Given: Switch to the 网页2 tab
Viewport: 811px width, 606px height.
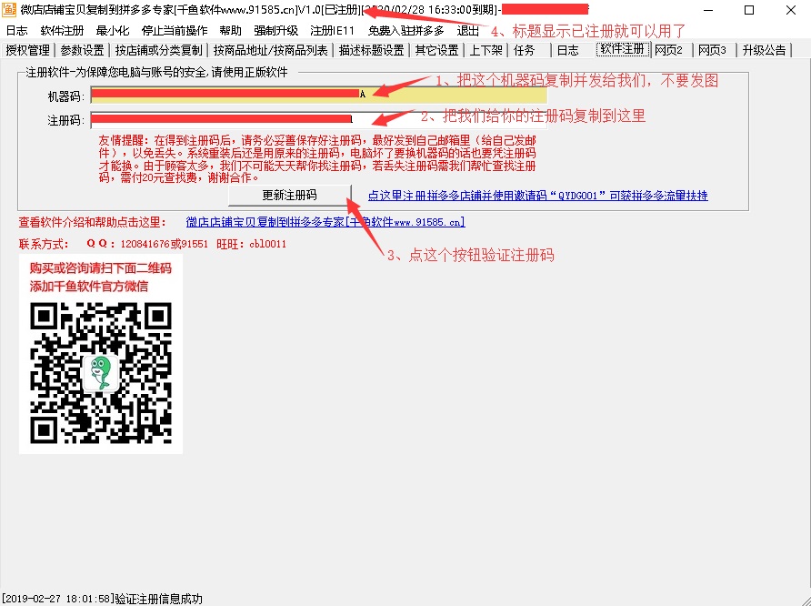Looking at the screenshot, I should point(669,50).
